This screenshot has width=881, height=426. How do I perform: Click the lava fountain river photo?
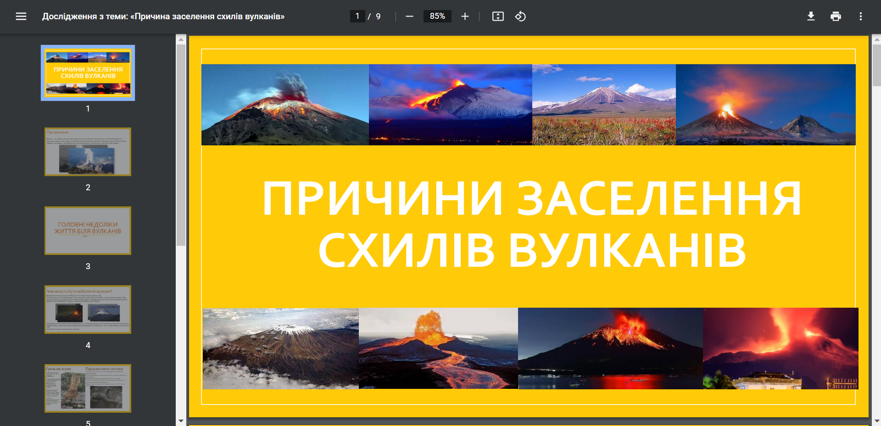(x=438, y=349)
